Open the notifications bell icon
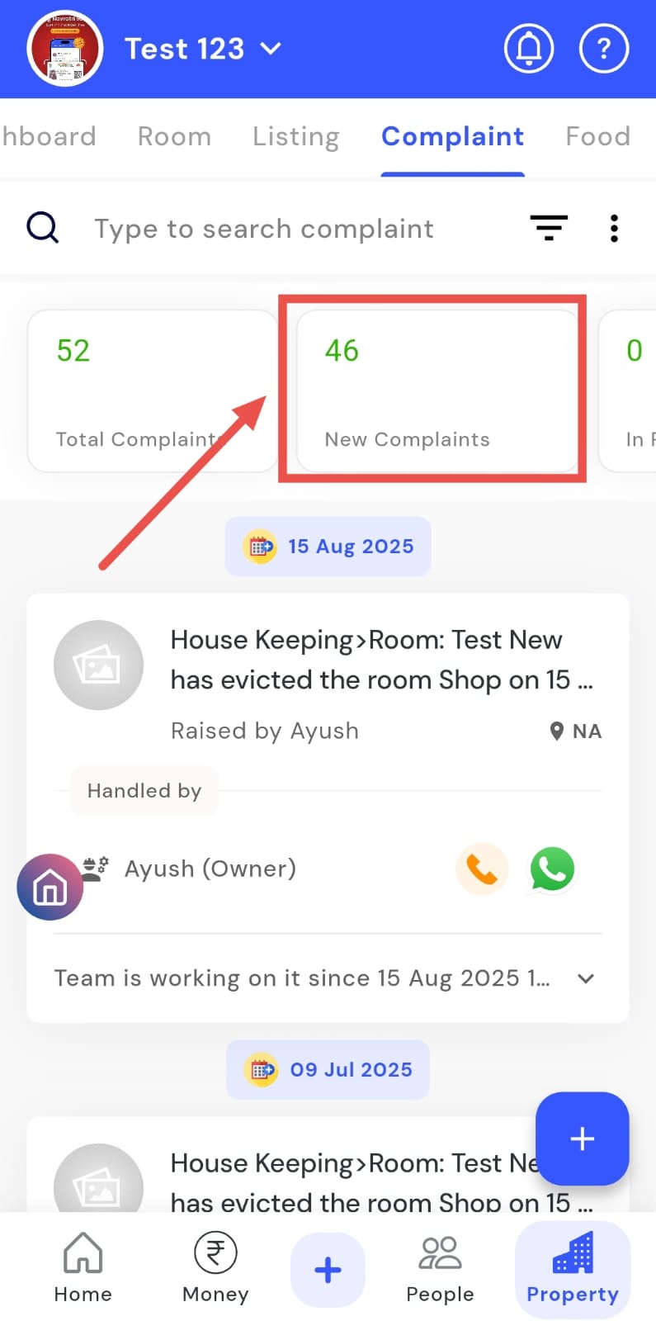The width and height of the screenshot is (656, 1321). tap(528, 50)
